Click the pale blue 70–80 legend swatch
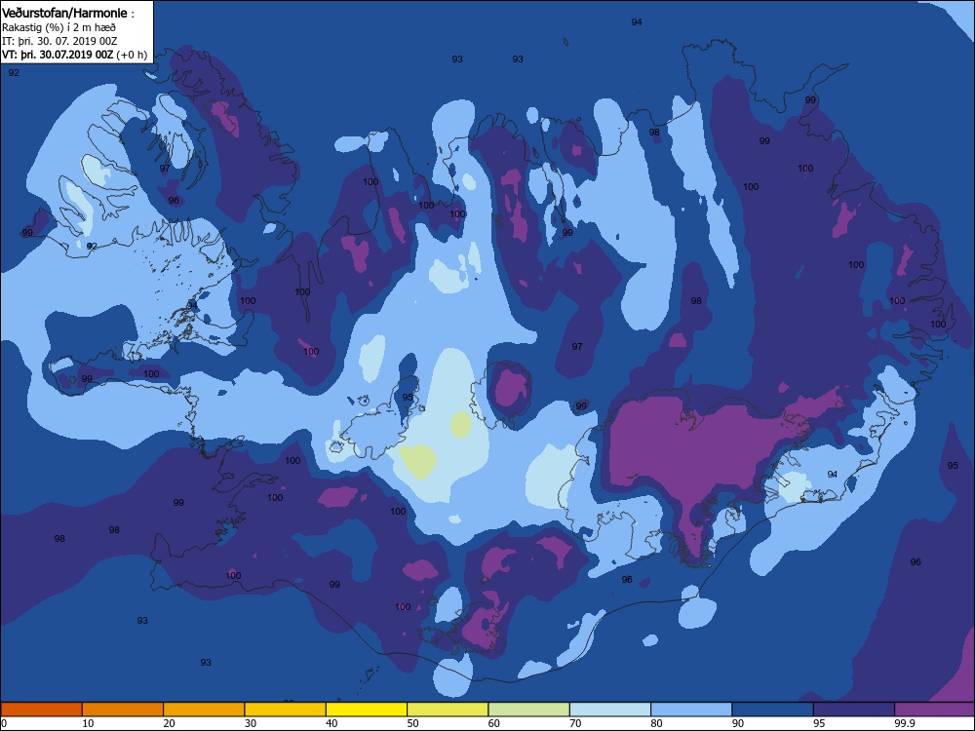The image size is (975, 731). click(x=610, y=710)
